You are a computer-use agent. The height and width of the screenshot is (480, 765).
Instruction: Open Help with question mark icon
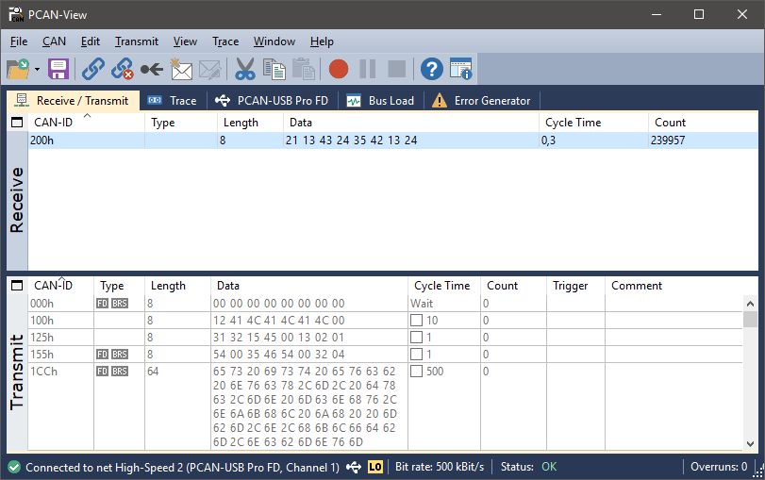431,69
